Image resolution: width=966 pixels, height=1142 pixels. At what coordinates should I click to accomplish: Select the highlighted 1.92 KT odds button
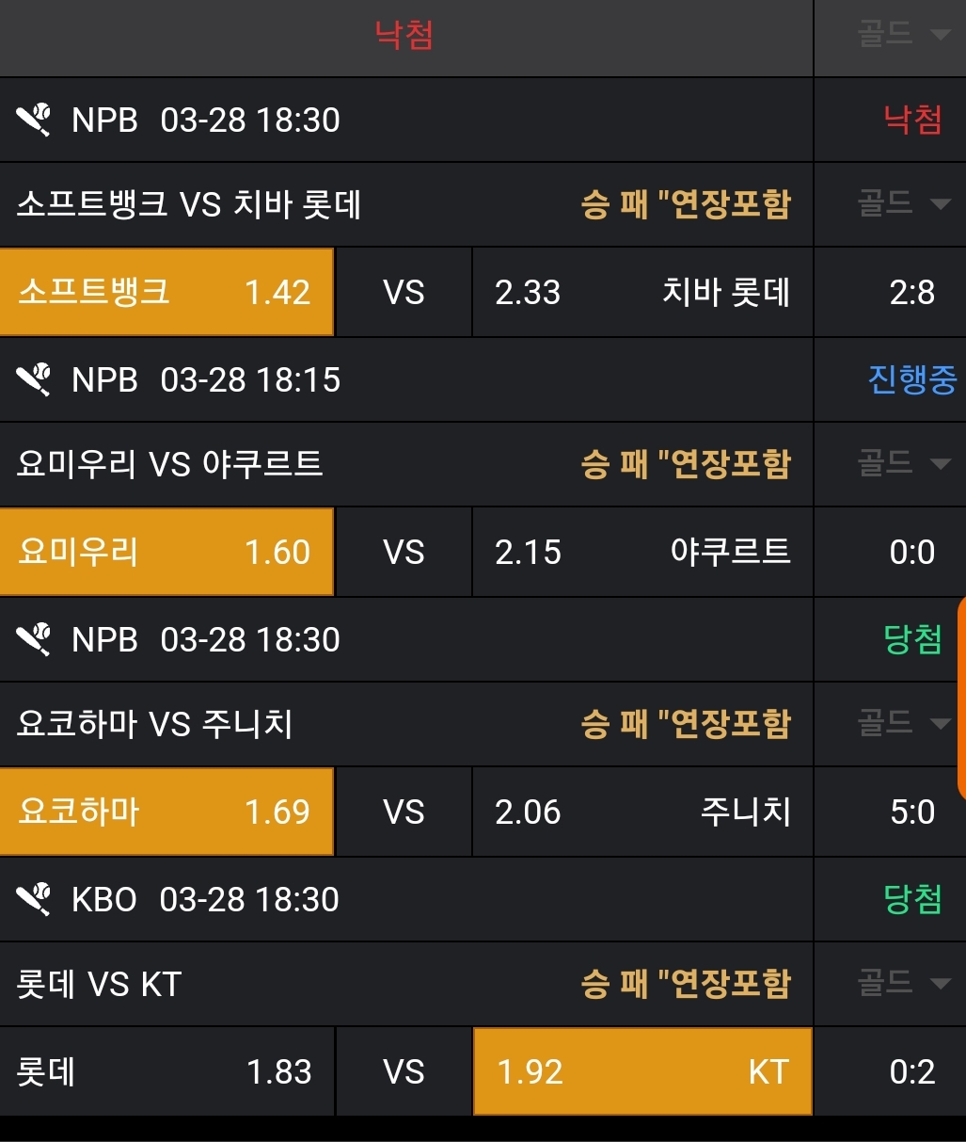click(641, 1071)
